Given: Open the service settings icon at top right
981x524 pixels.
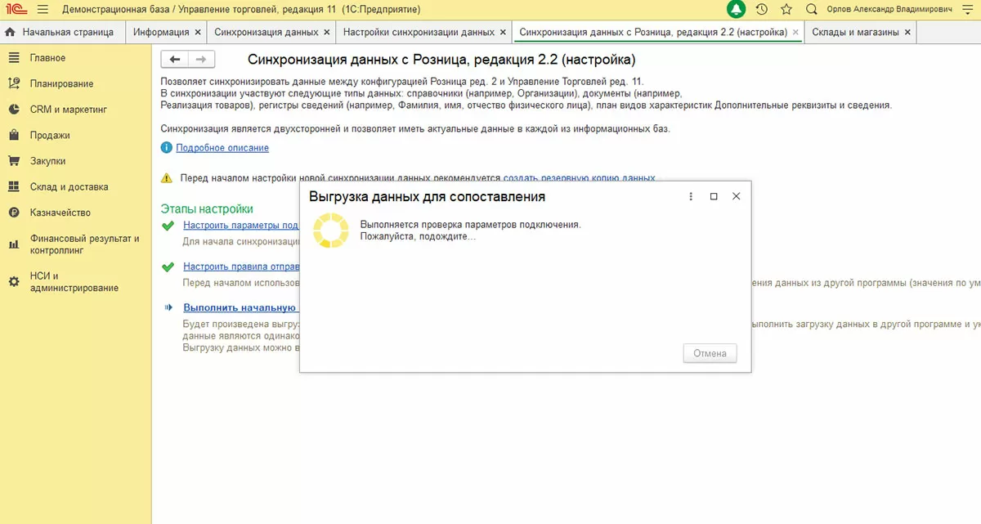Looking at the screenshot, I should pos(968,9).
